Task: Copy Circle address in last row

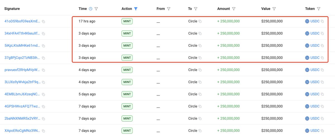Action: pyautogui.click(x=200, y=131)
